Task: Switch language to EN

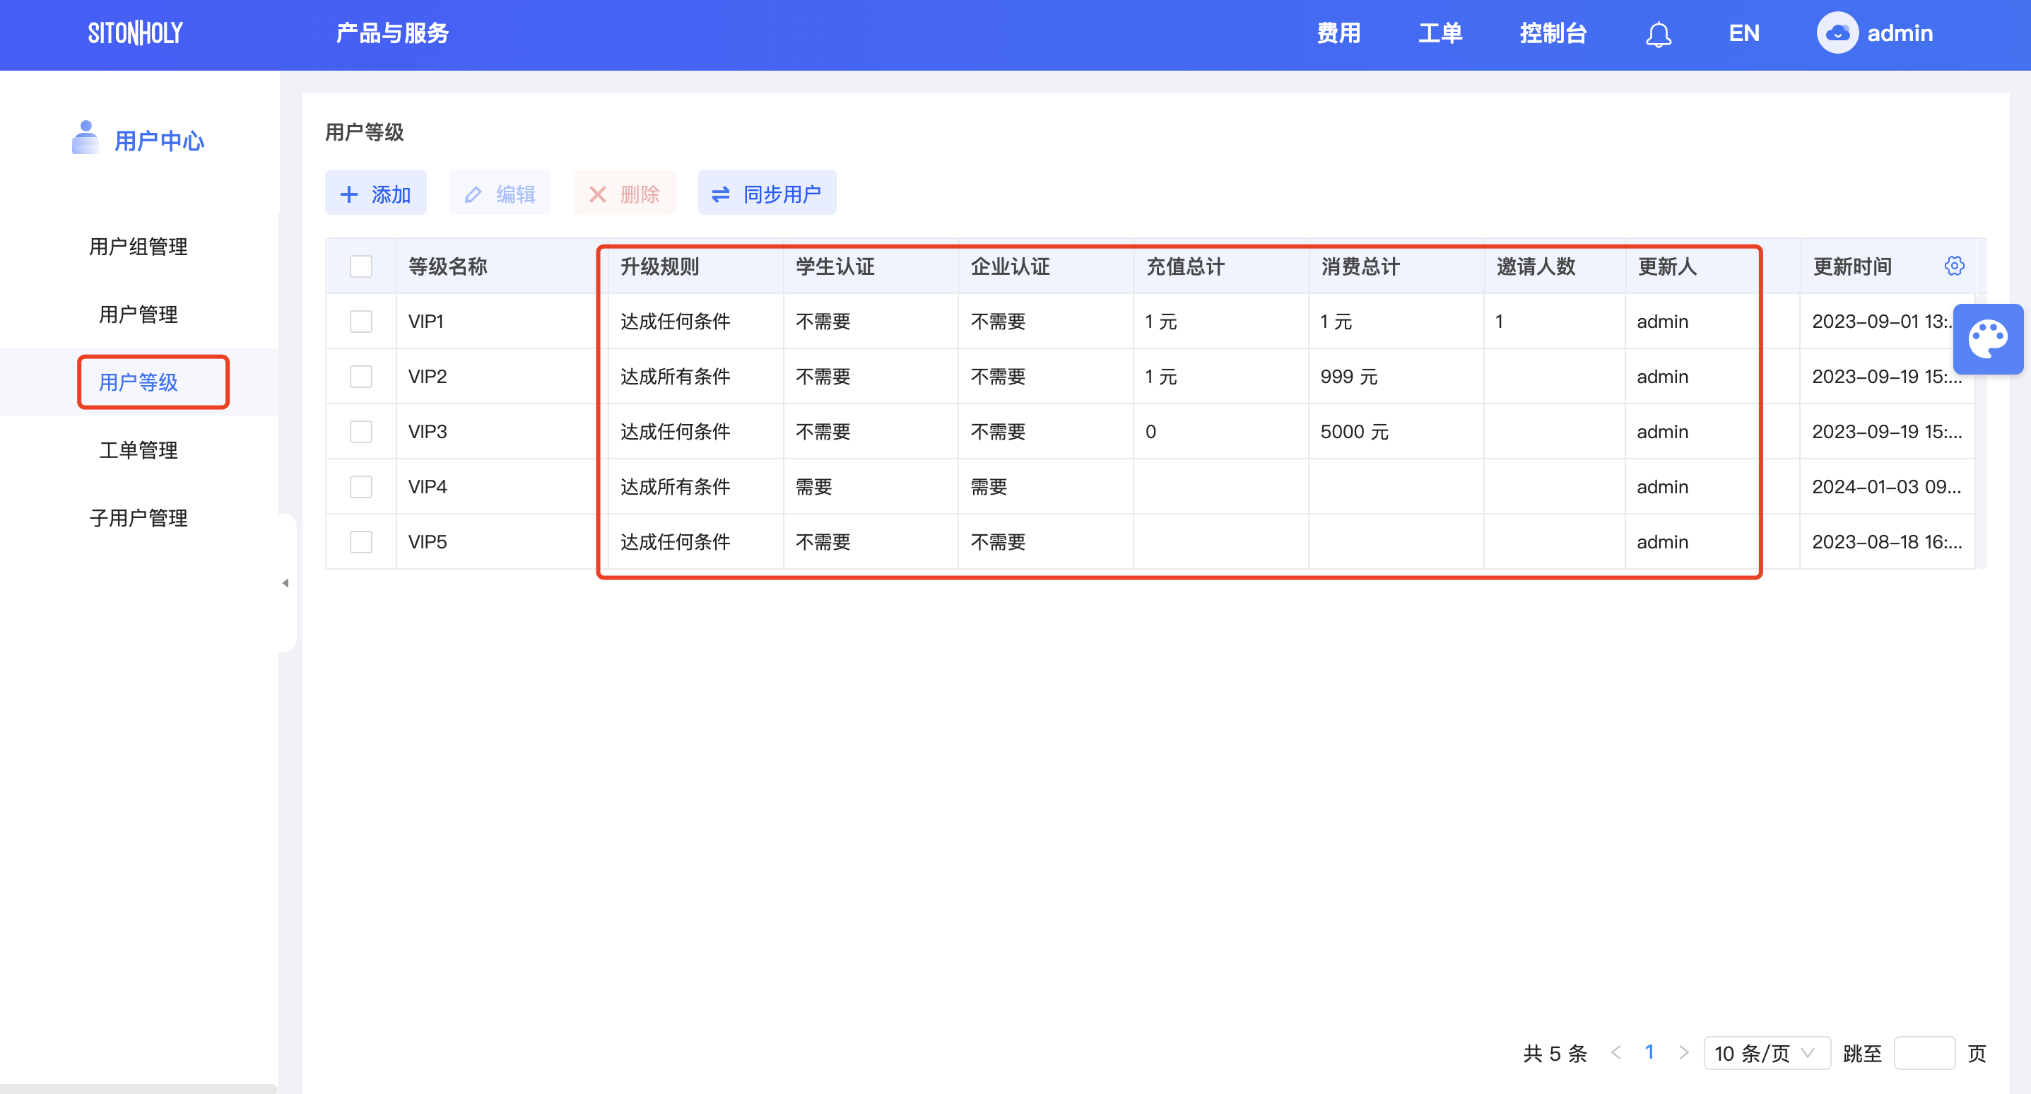Action: [1743, 33]
